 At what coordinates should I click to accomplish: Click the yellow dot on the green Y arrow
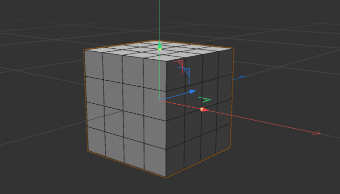(x=160, y=49)
